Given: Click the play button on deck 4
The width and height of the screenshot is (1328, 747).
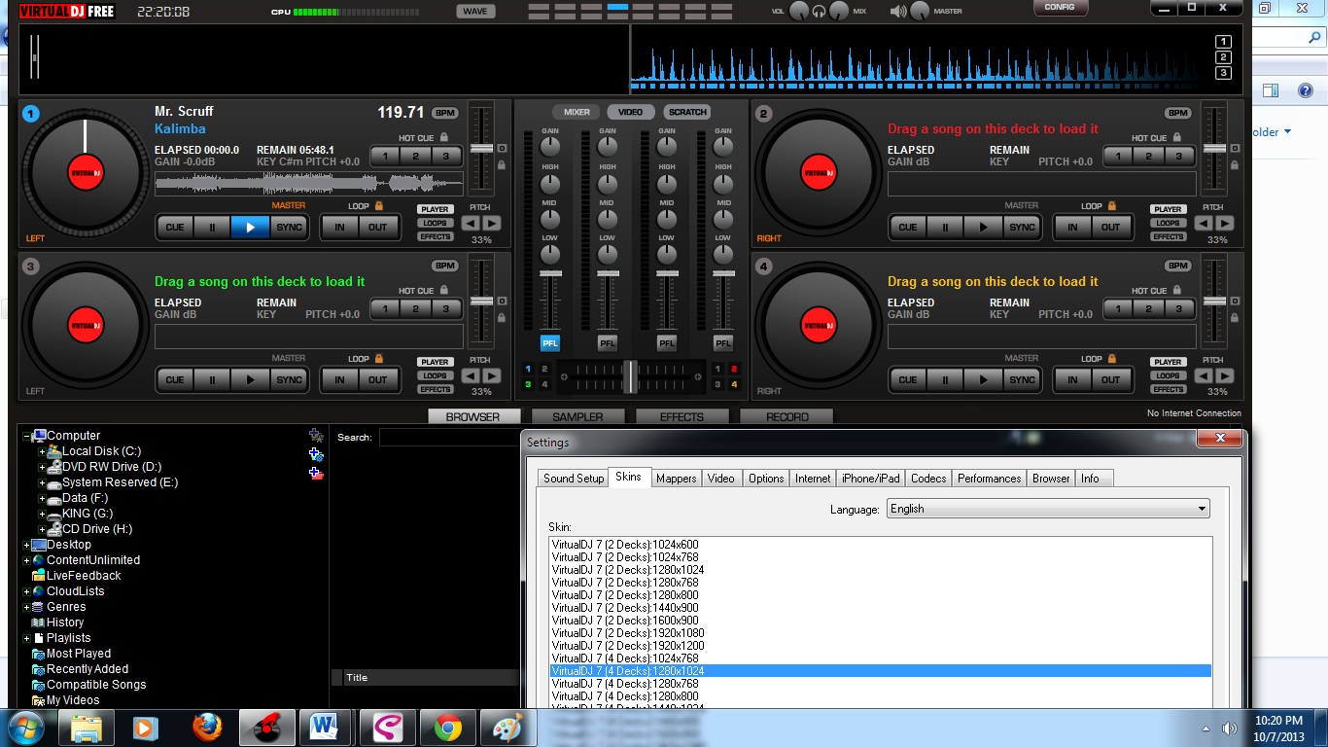Looking at the screenshot, I should pos(983,380).
